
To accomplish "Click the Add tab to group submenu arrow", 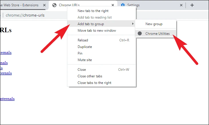I will tap(133, 24).
